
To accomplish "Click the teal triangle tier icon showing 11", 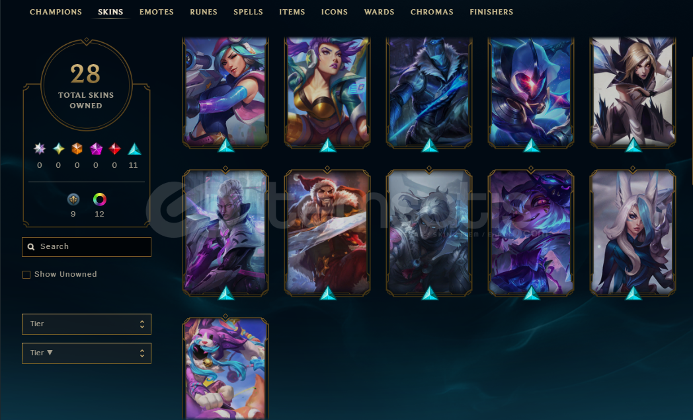I will point(134,149).
